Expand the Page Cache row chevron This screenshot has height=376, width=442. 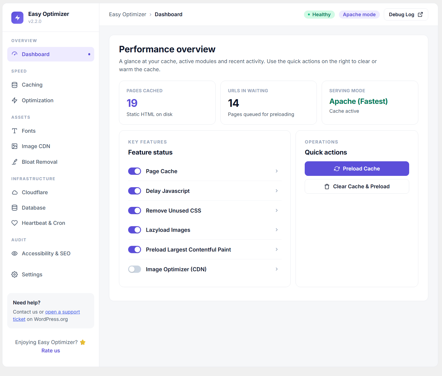point(276,171)
